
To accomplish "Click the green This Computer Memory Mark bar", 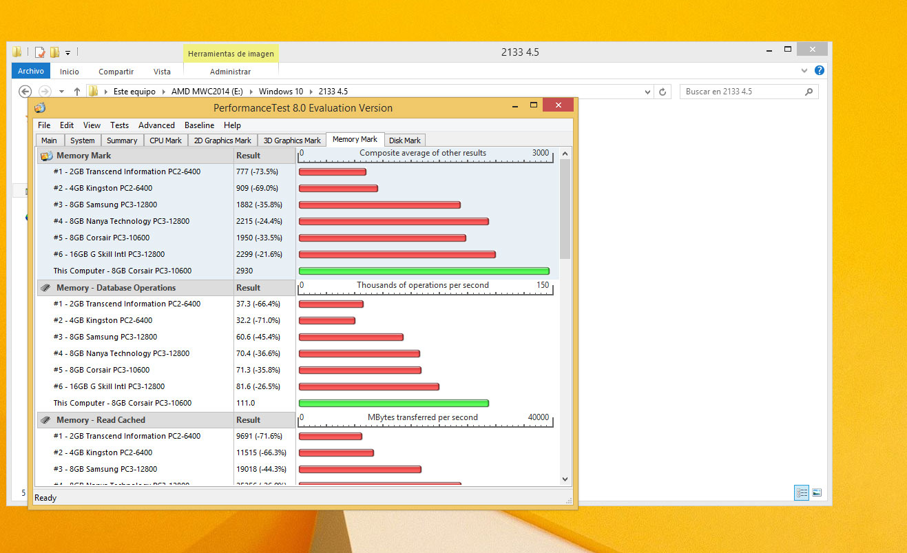I will [x=424, y=271].
